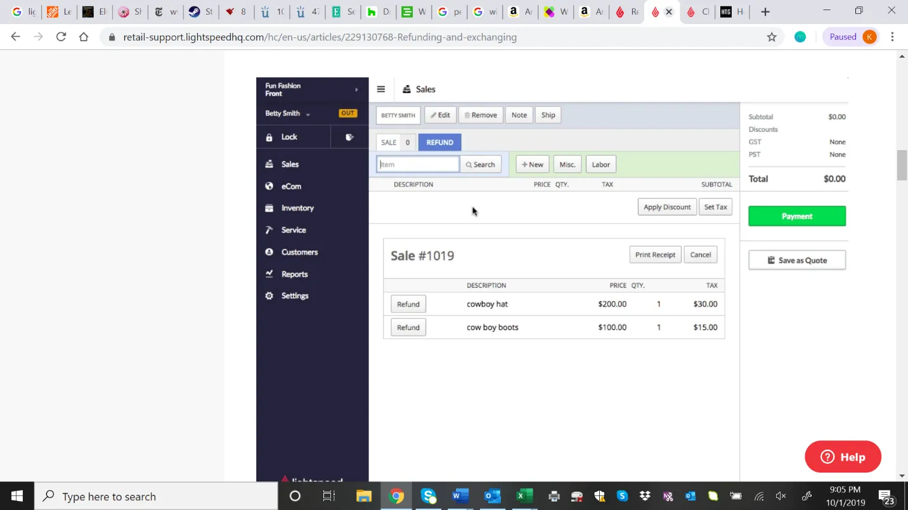This screenshot has width=908, height=510.
Task: Open the hamburger menu beside Sales
Action: coord(380,89)
